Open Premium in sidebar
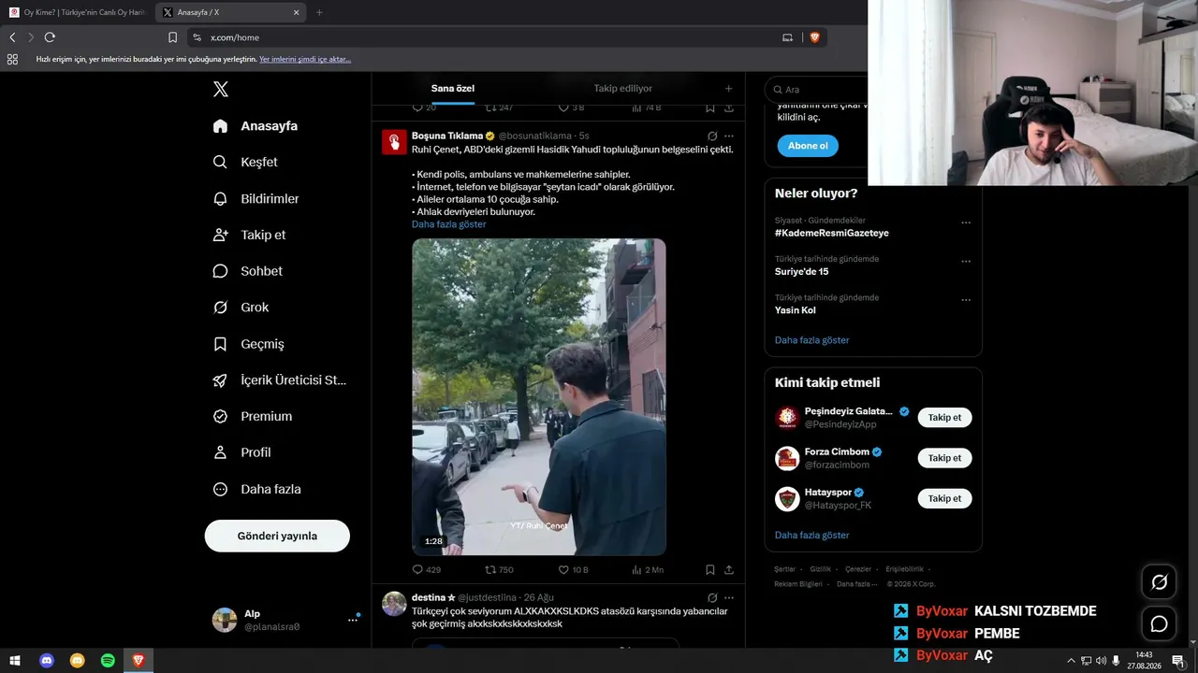 pos(252,416)
